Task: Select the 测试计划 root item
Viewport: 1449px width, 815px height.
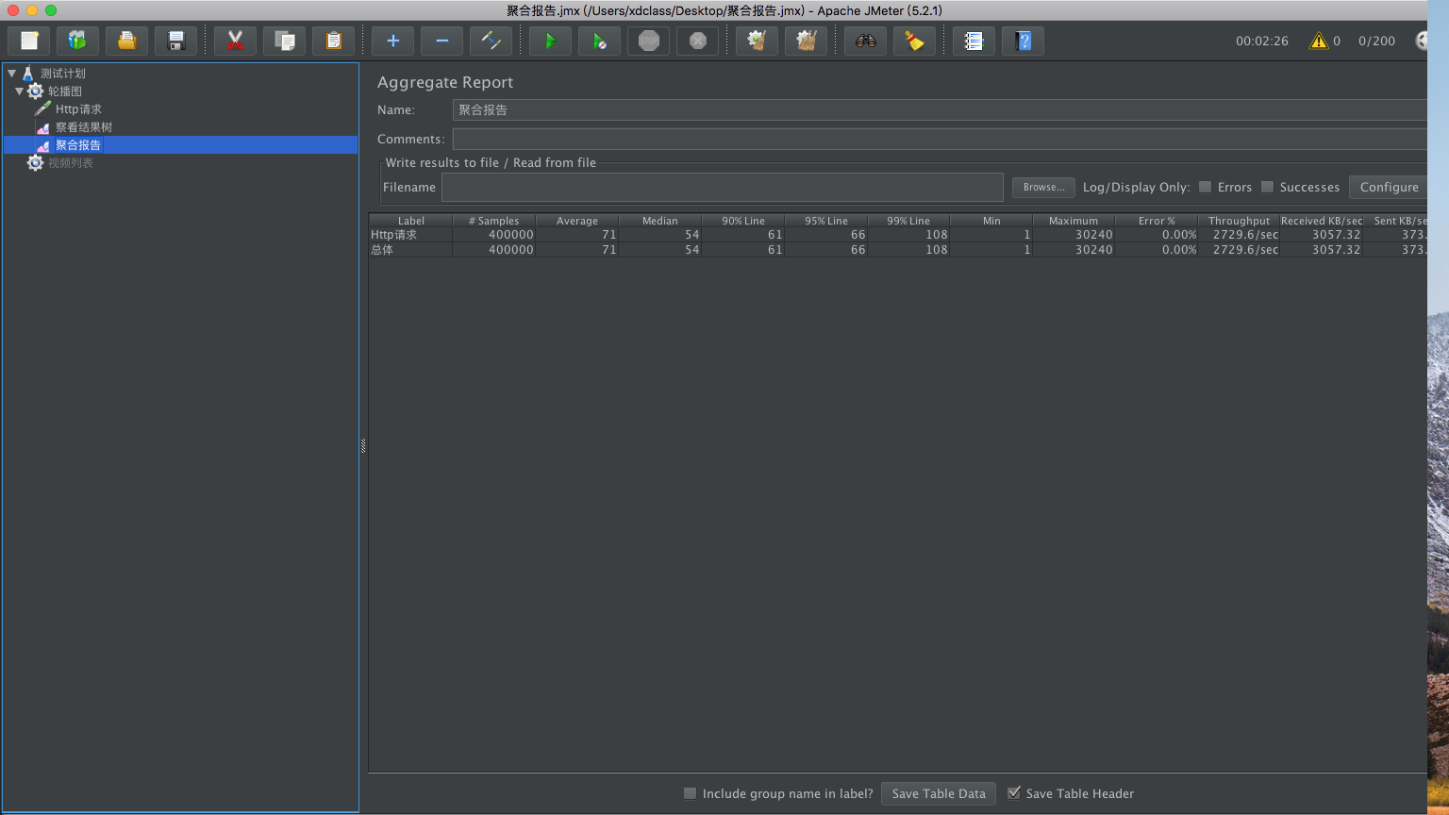Action: 63,74
